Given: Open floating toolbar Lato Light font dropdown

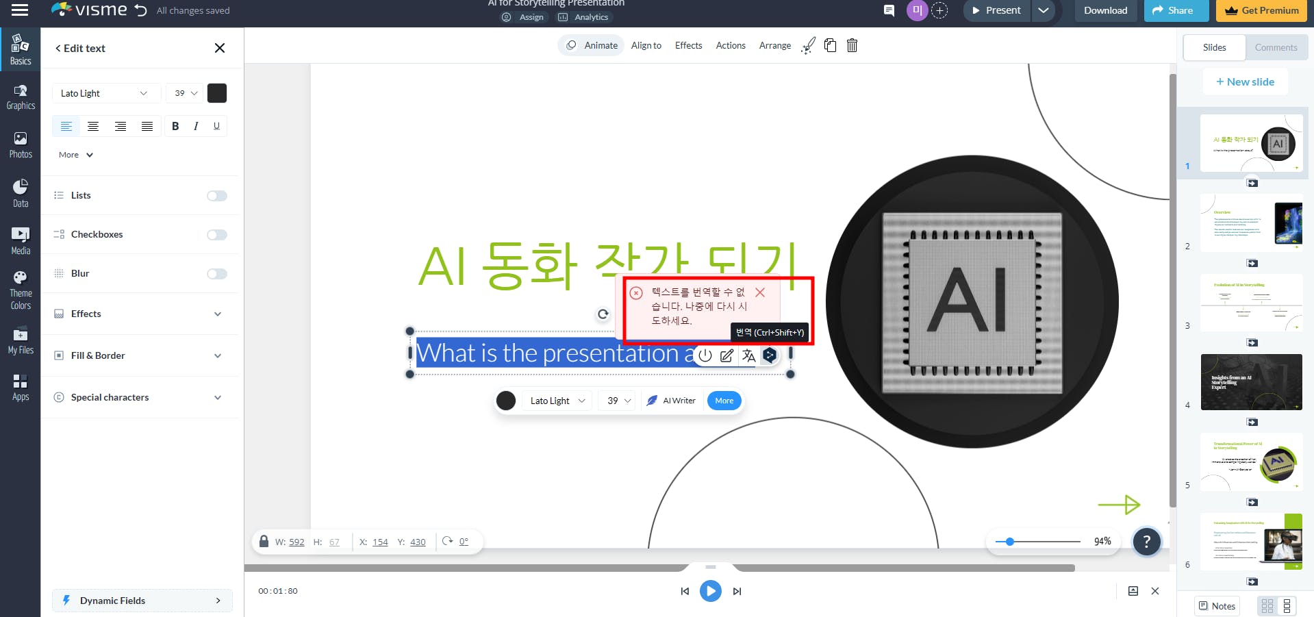Looking at the screenshot, I should point(557,401).
